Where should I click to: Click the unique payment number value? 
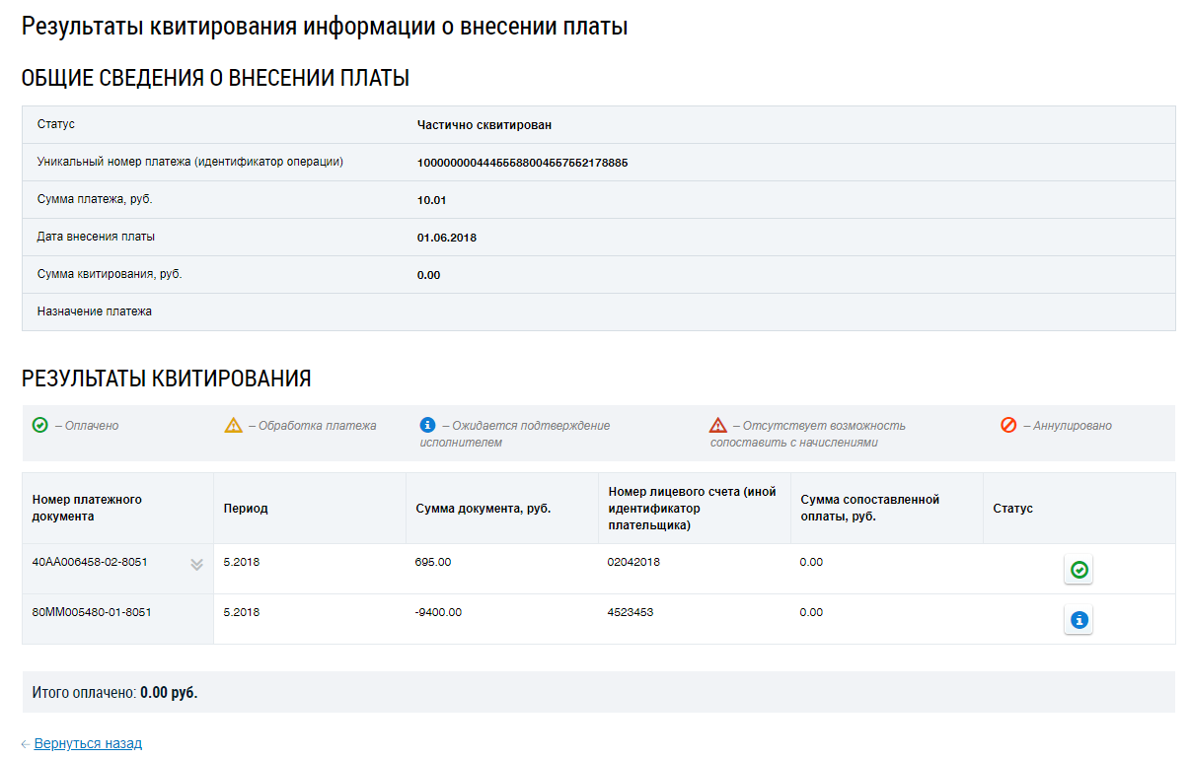click(522, 163)
